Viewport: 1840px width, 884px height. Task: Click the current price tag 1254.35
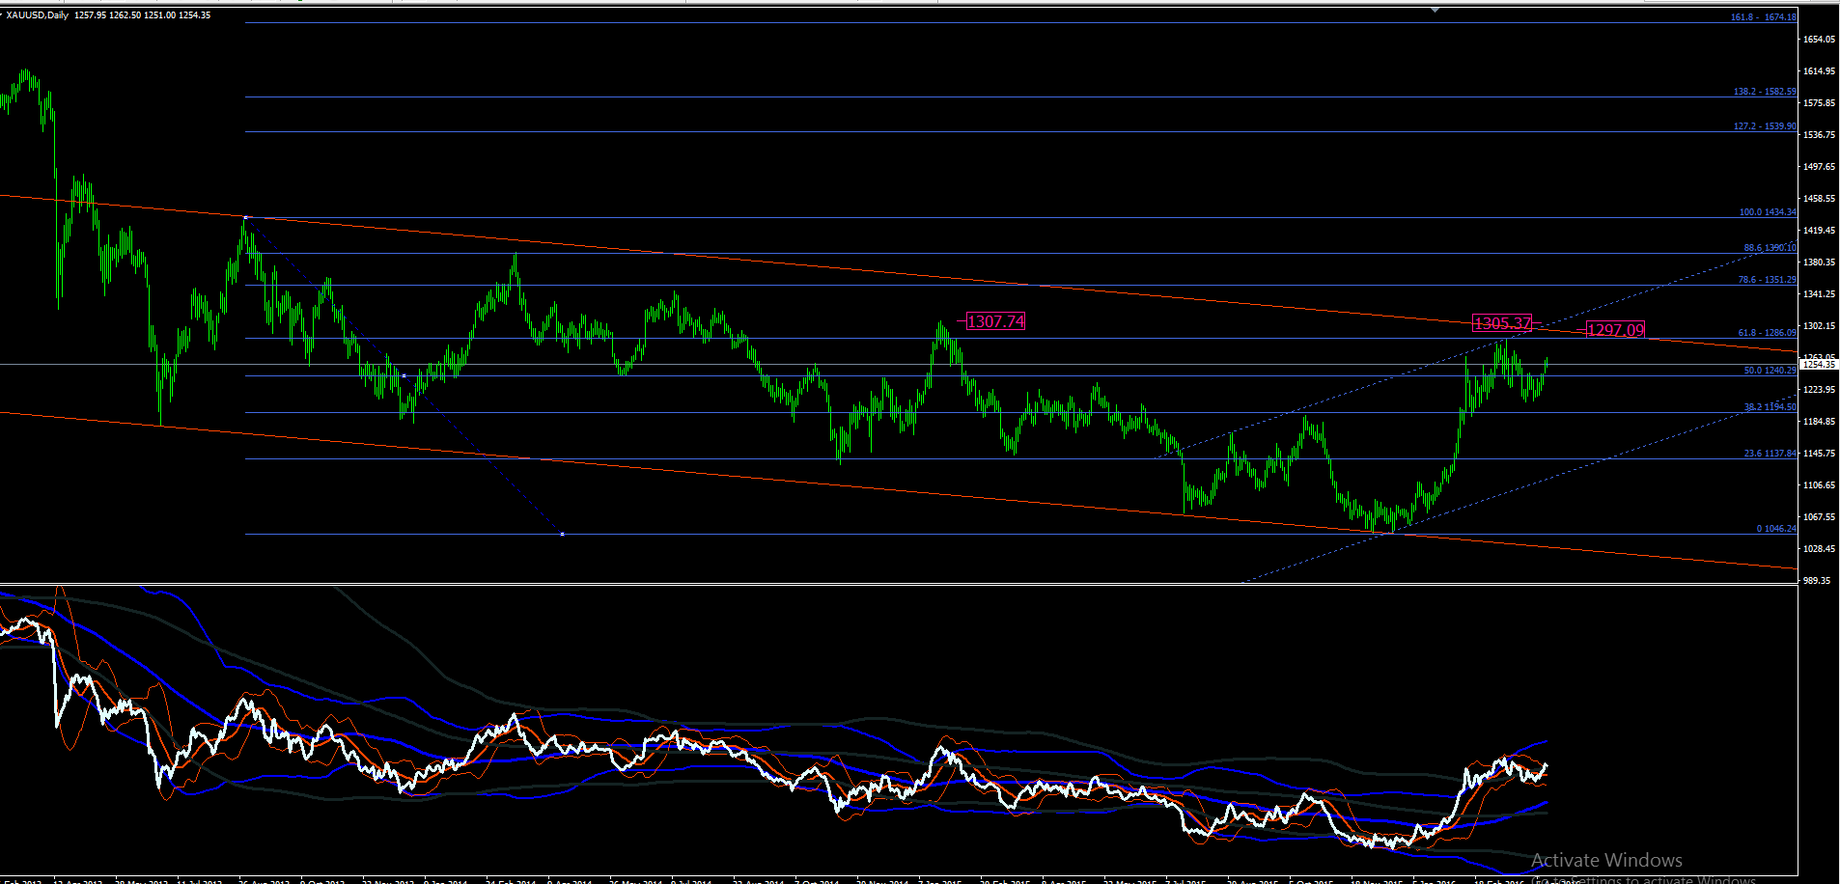coord(1819,364)
